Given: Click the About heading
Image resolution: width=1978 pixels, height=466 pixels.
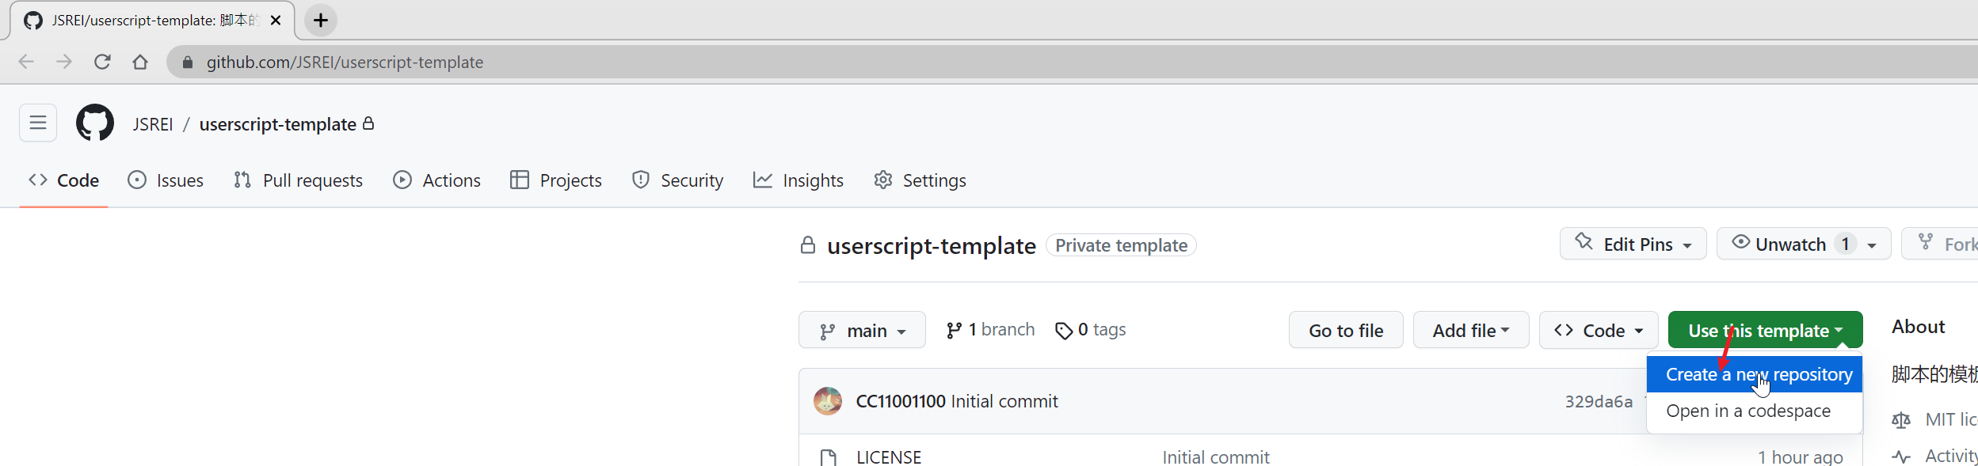Looking at the screenshot, I should [1918, 327].
